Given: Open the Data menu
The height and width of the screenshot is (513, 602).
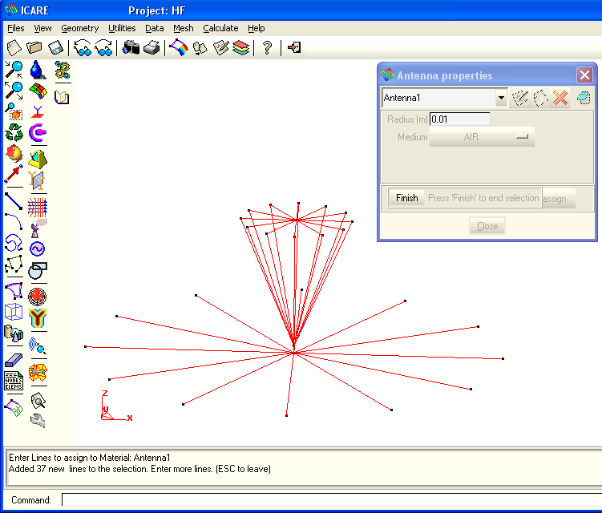Looking at the screenshot, I should pyautogui.click(x=155, y=28).
